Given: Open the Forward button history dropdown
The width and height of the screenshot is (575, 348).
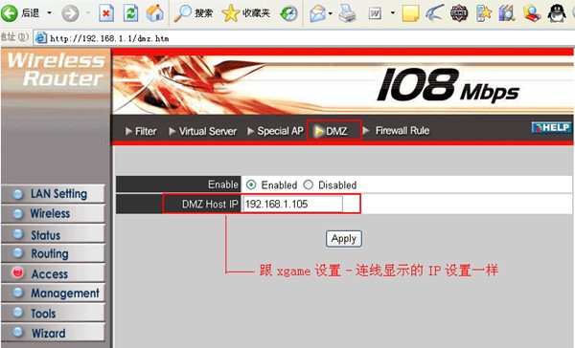Looking at the screenshot, I should pyautogui.click(x=88, y=13).
